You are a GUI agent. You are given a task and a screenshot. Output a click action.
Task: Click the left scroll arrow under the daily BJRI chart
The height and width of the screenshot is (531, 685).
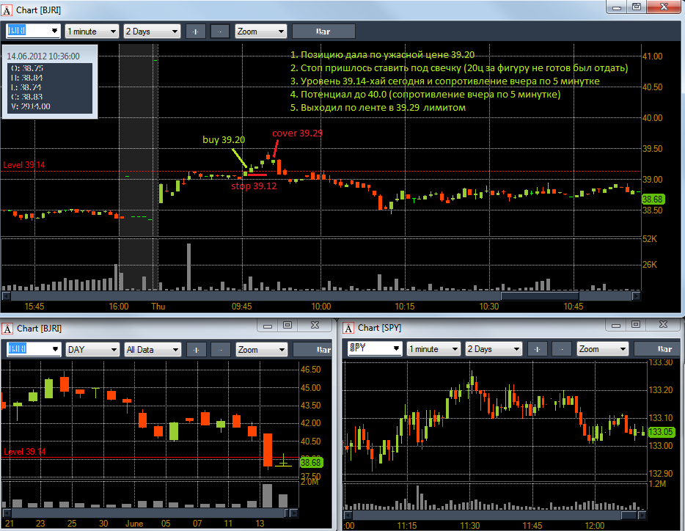[6, 513]
